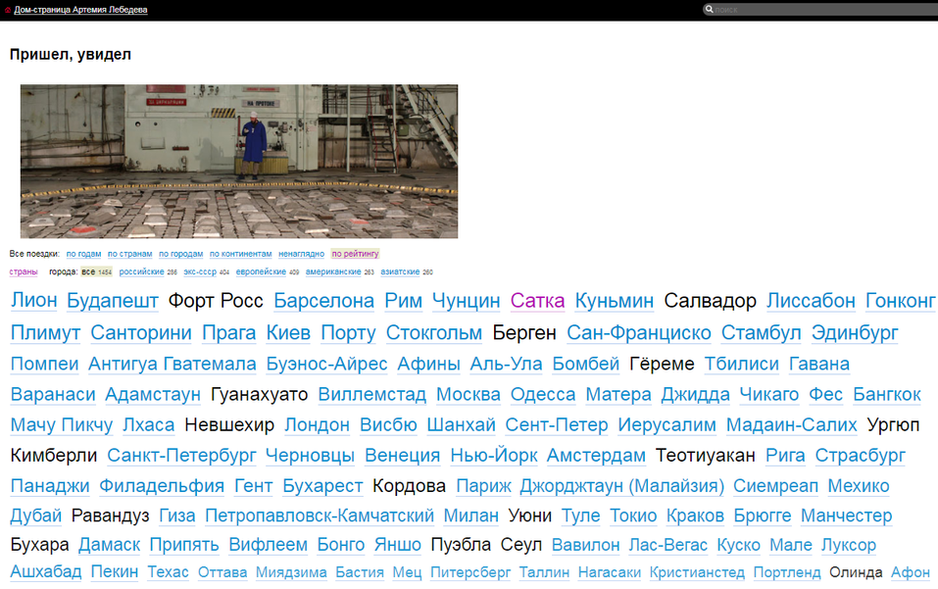Switch to страны list
This screenshot has height=589, width=938.
24,271
